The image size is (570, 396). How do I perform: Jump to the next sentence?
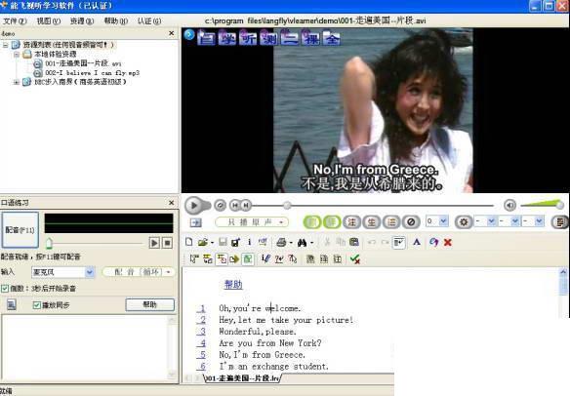[246, 206]
